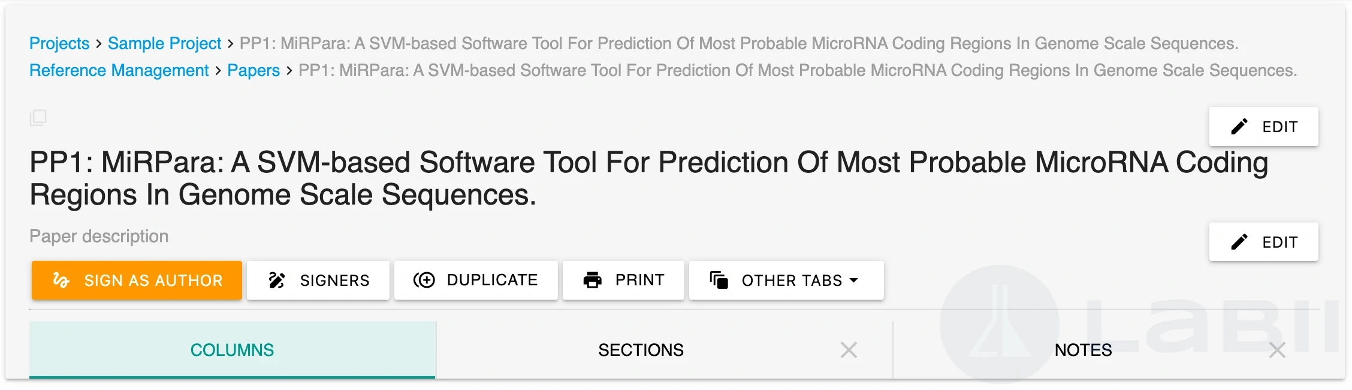Navigate to Reference Management link

coord(119,71)
